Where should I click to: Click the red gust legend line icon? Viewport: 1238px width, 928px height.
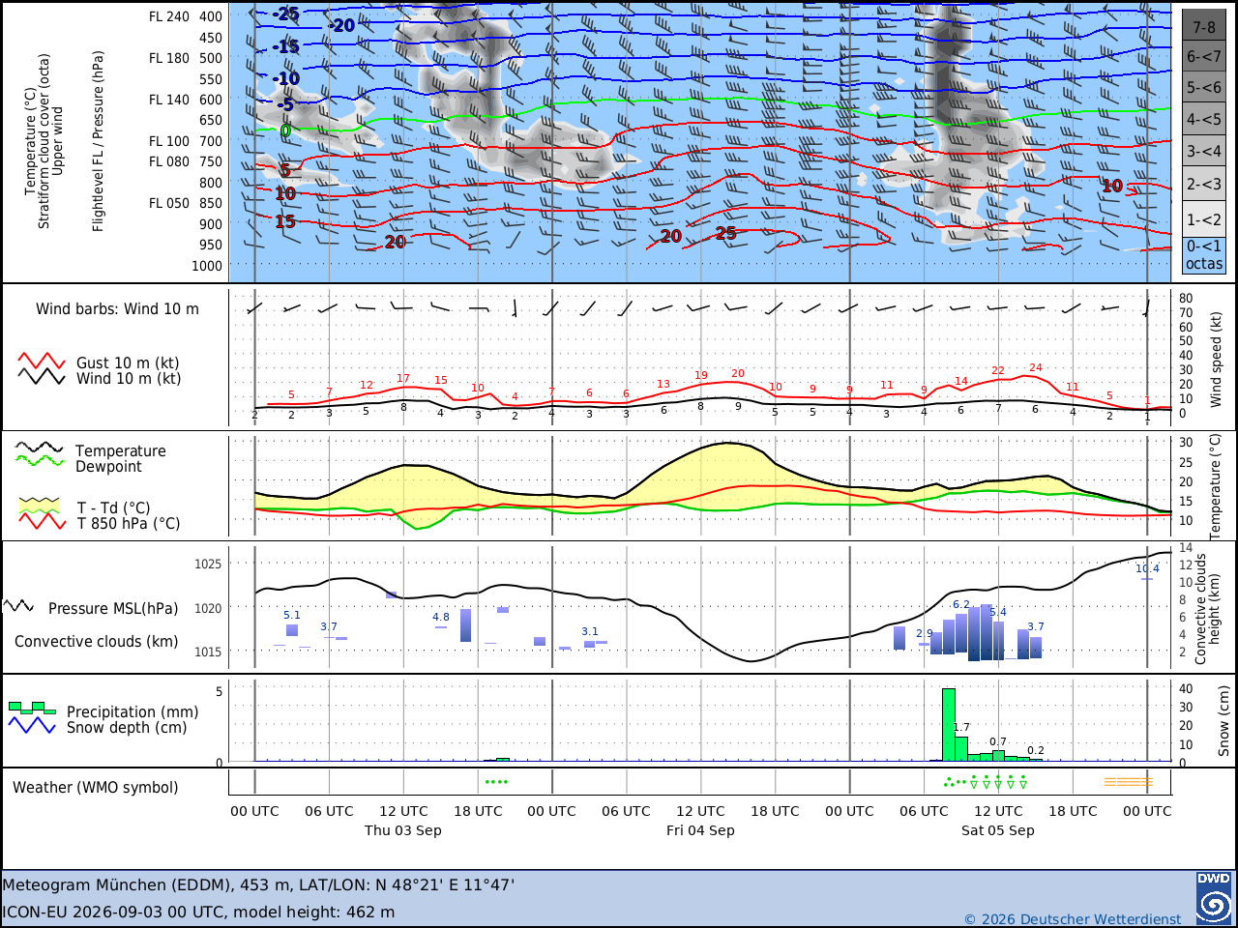(x=41, y=362)
